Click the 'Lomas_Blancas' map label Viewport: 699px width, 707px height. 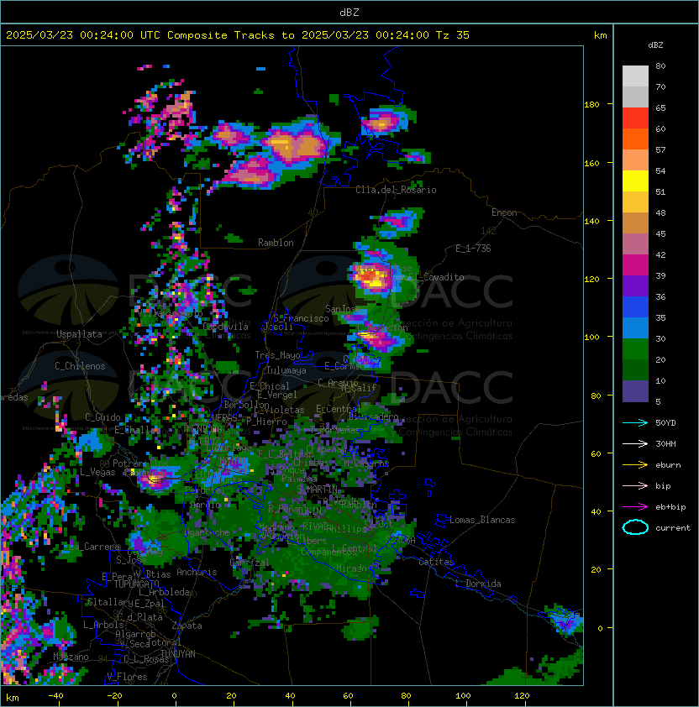tap(482, 520)
